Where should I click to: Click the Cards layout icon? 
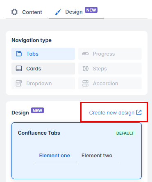click(19, 68)
